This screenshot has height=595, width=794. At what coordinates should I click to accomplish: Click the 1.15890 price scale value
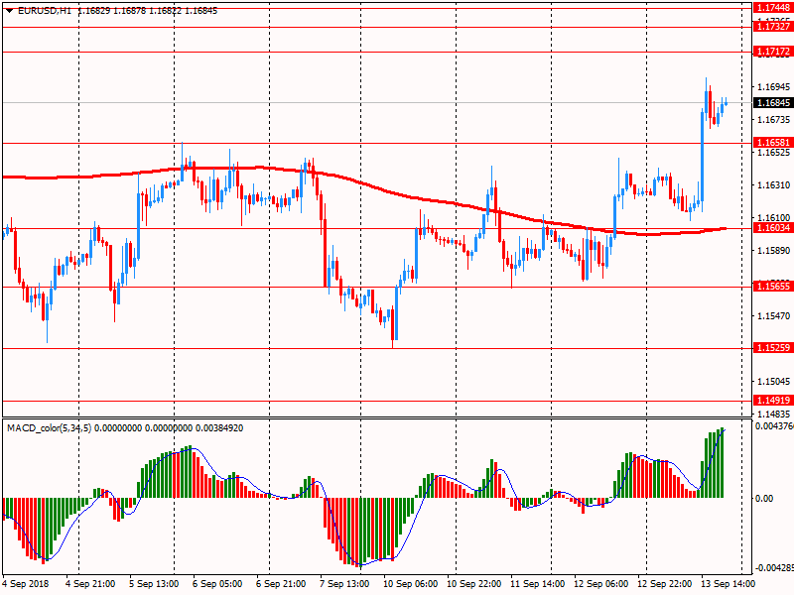773,251
